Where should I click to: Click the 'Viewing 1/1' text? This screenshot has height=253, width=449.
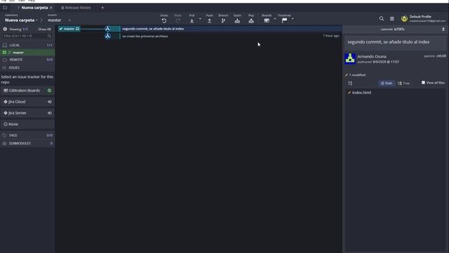pos(19,30)
